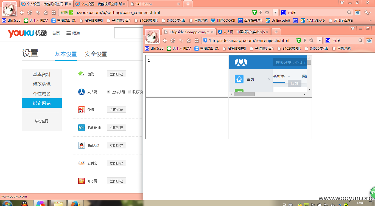
Task: Open grid apps icon in fripside window toolbar
Action: tap(197, 41)
